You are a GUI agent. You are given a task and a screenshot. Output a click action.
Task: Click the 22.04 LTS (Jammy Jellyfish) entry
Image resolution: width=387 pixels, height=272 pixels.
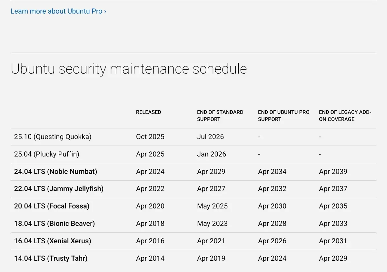pos(59,189)
